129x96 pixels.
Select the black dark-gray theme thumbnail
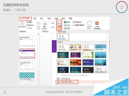click(88, 70)
